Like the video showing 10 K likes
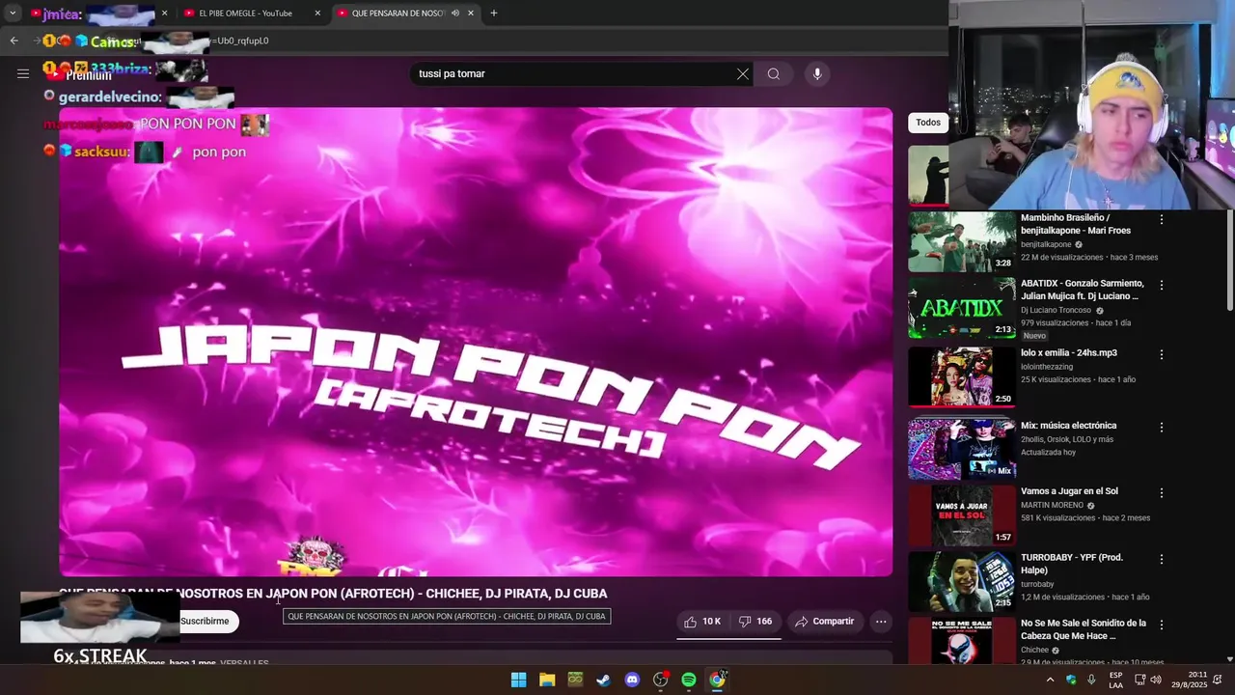 [703, 622]
